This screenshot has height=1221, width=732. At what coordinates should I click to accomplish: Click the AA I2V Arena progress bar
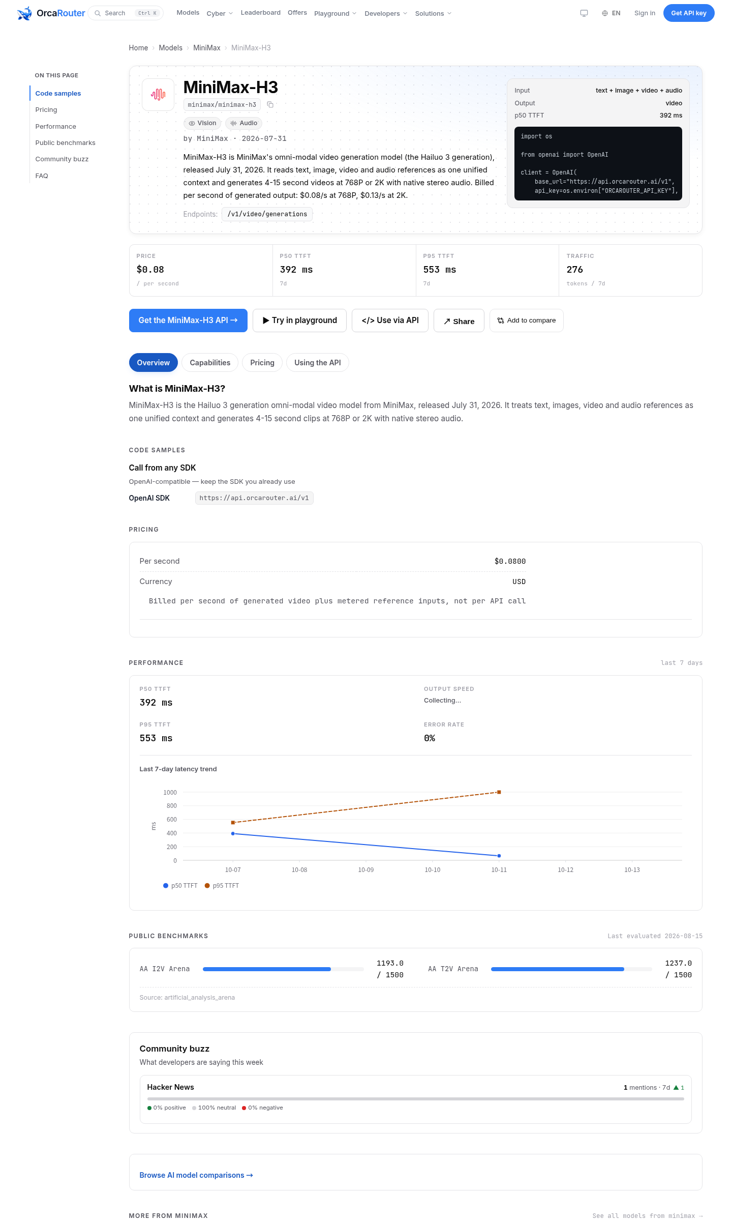click(x=283, y=969)
